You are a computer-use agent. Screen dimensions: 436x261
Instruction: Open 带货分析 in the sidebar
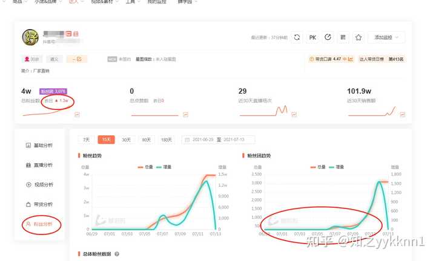click(x=39, y=204)
